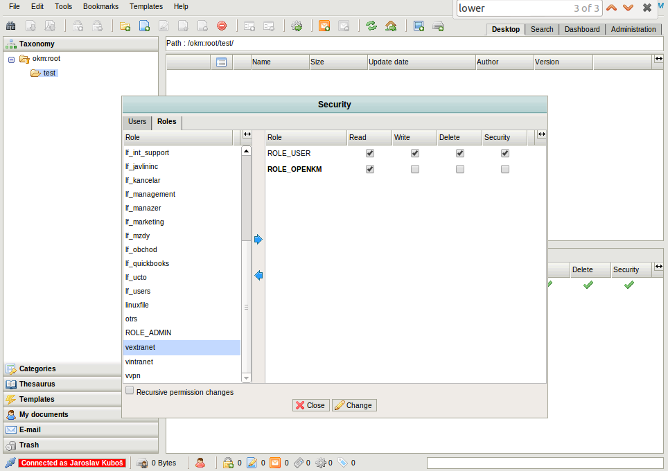Image resolution: width=668 pixels, height=471 pixels.
Task: Click the role list scrollbar down arrow
Action: pos(246,377)
